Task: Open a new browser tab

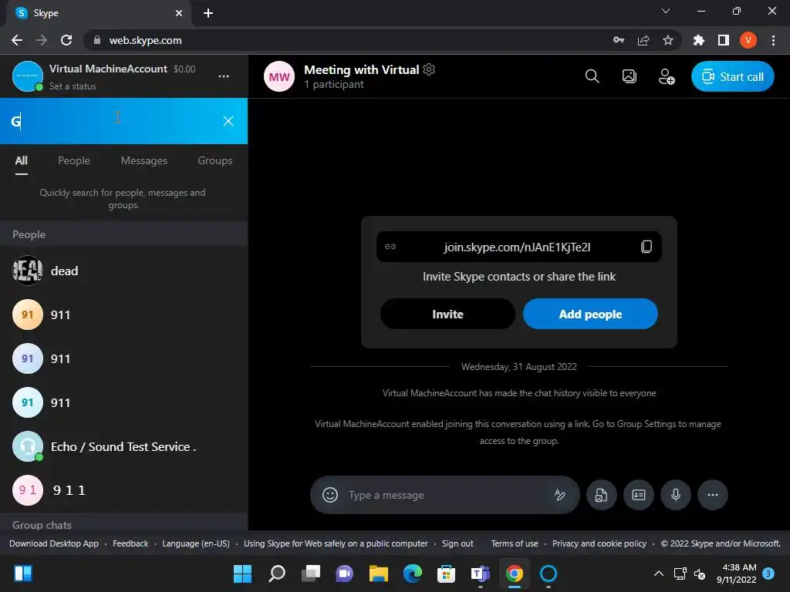Action: tap(208, 13)
